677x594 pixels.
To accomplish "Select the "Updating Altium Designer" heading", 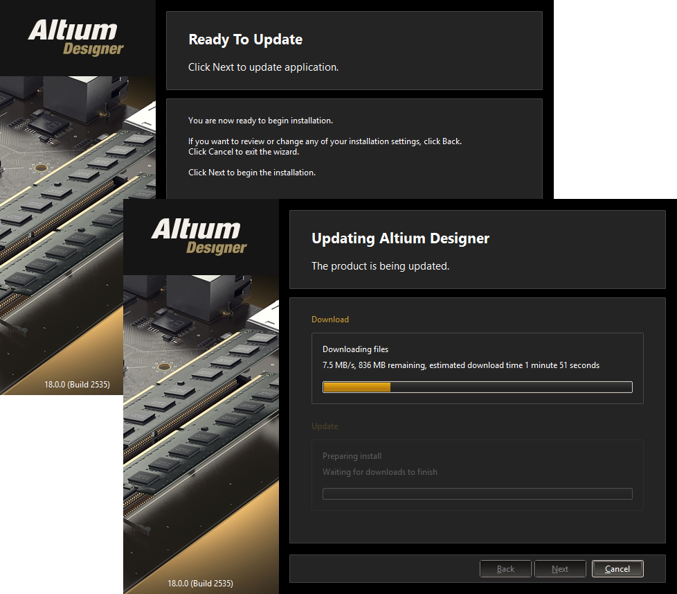I will 400,238.
